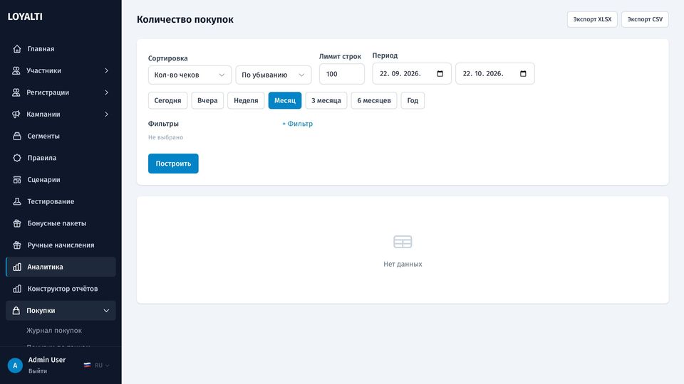Click the + Фильтр link
The width and height of the screenshot is (684, 384).
298,124
